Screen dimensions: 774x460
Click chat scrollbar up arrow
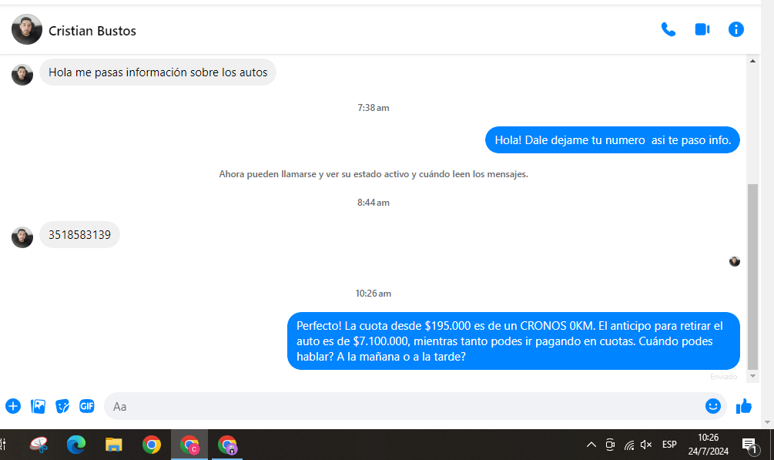click(752, 62)
